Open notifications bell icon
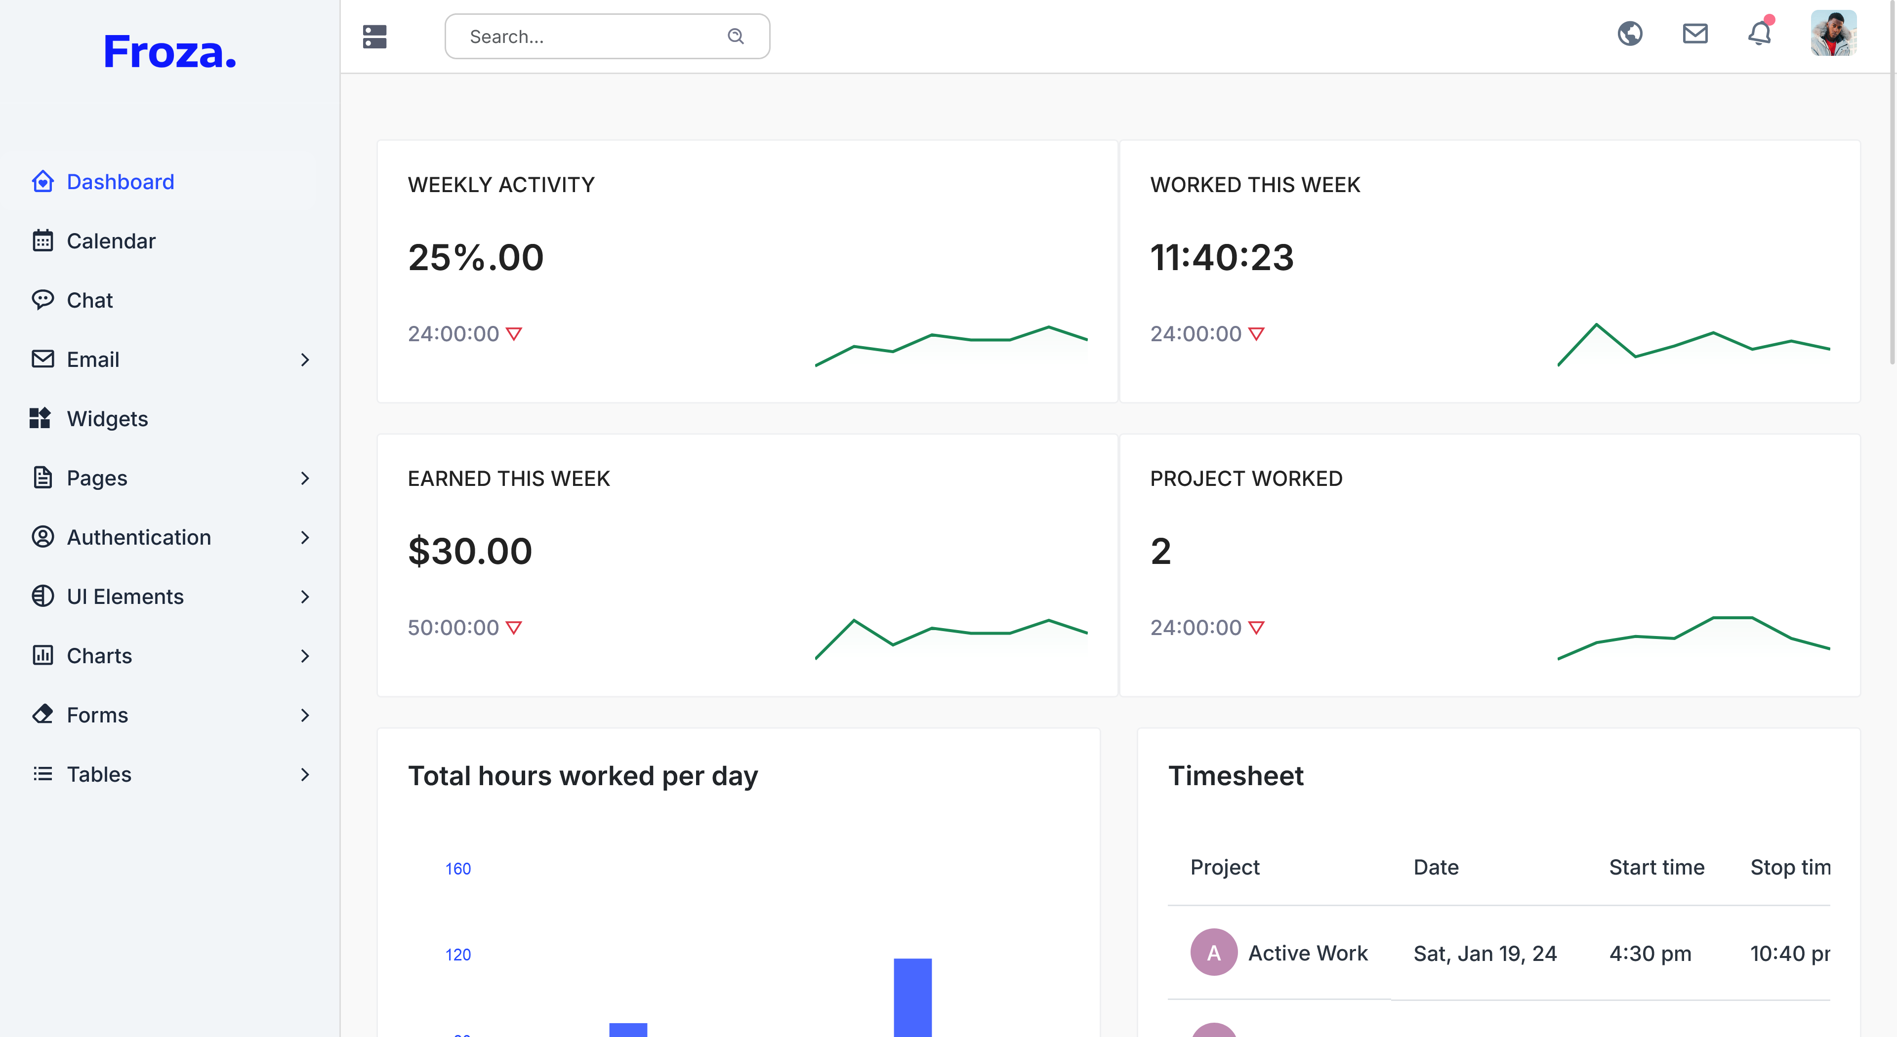This screenshot has width=1897, height=1037. [1759, 34]
